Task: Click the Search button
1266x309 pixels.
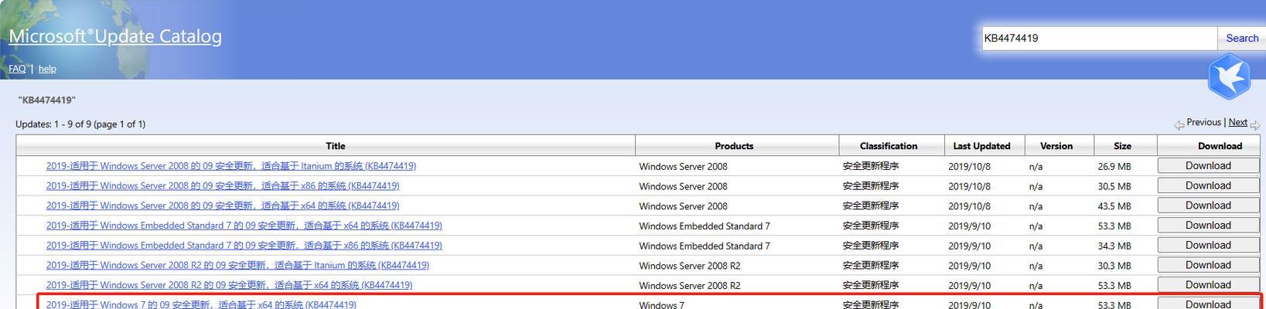Action: [x=1241, y=38]
